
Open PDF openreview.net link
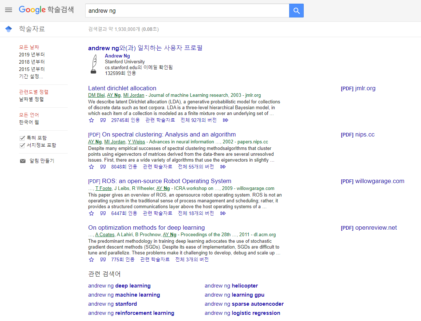click(x=369, y=228)
